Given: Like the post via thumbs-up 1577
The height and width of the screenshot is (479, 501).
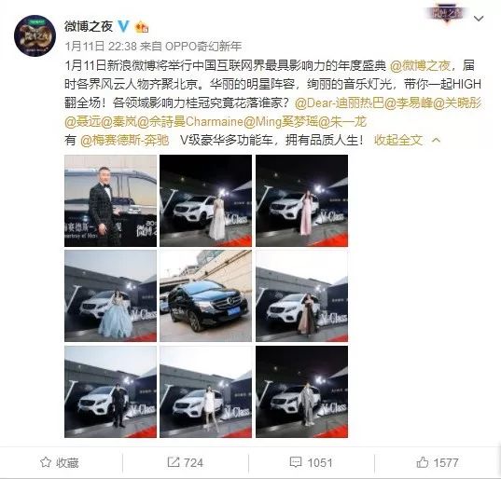Looking at the screenshot, I should pyautogui.click(x=438, y=462).
